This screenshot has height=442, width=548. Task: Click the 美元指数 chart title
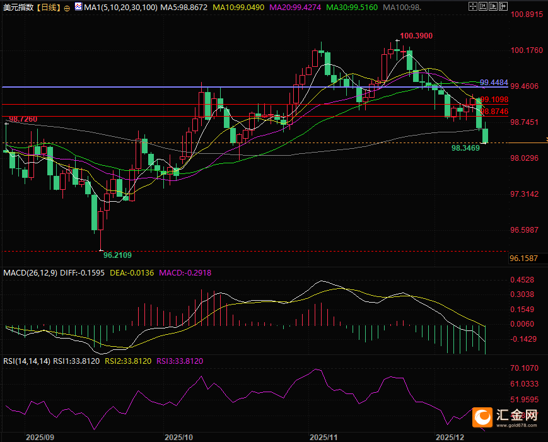pos(17,8)
